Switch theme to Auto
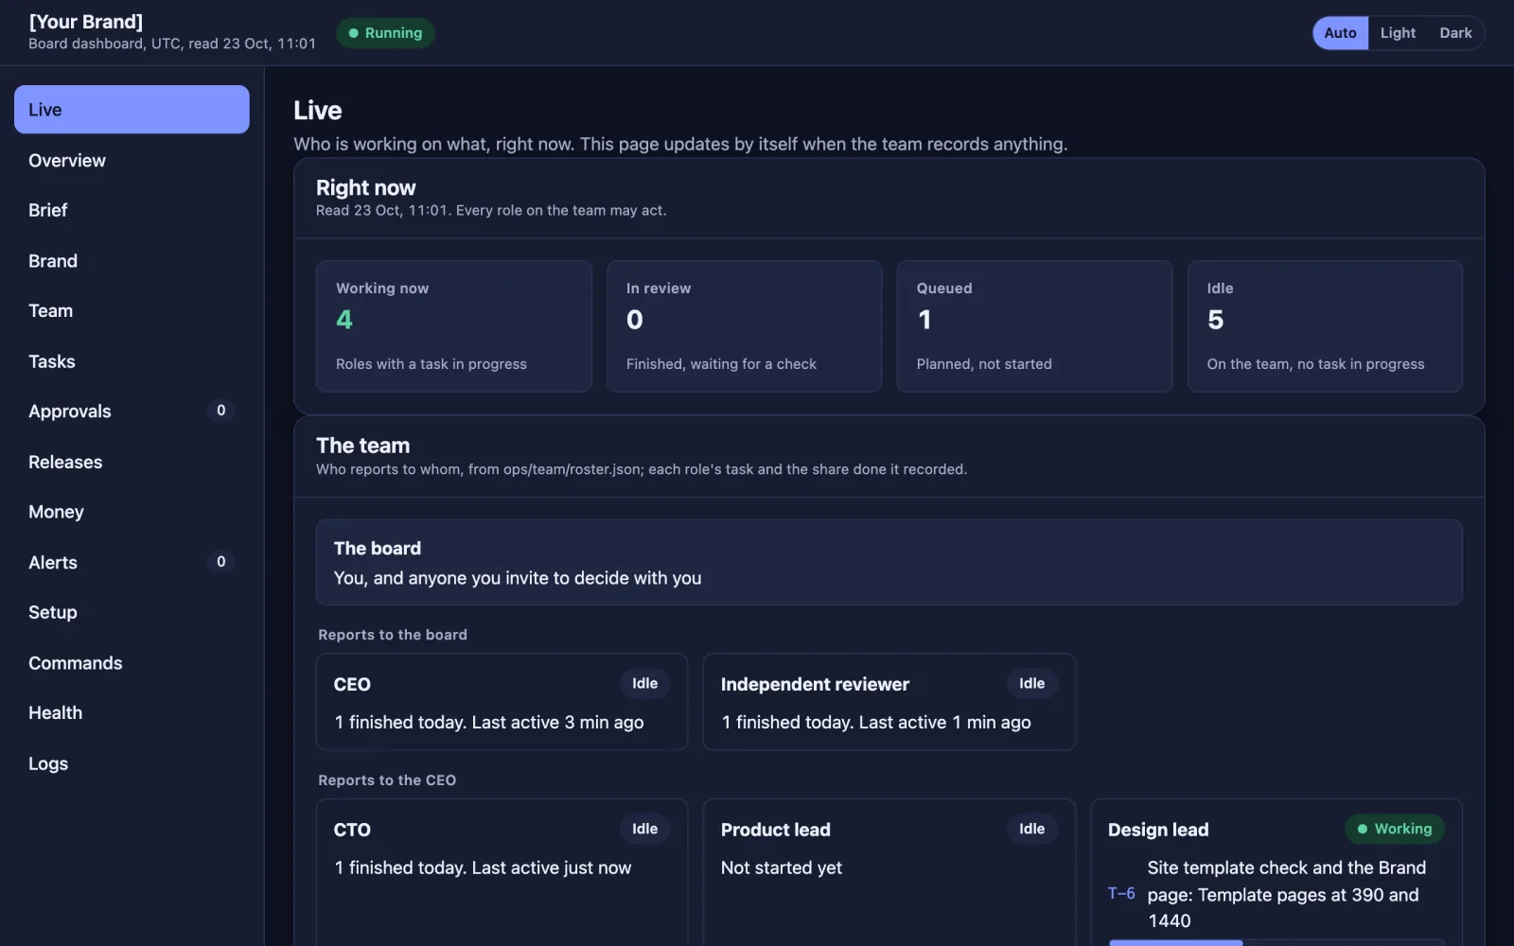 (1340, 33)
